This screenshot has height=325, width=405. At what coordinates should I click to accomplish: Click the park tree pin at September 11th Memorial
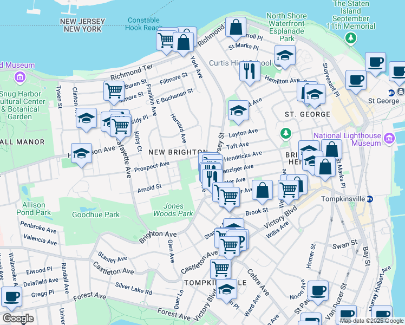[351, 38]
